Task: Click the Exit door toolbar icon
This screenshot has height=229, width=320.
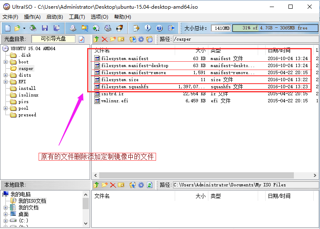Action: pos(171,28)
